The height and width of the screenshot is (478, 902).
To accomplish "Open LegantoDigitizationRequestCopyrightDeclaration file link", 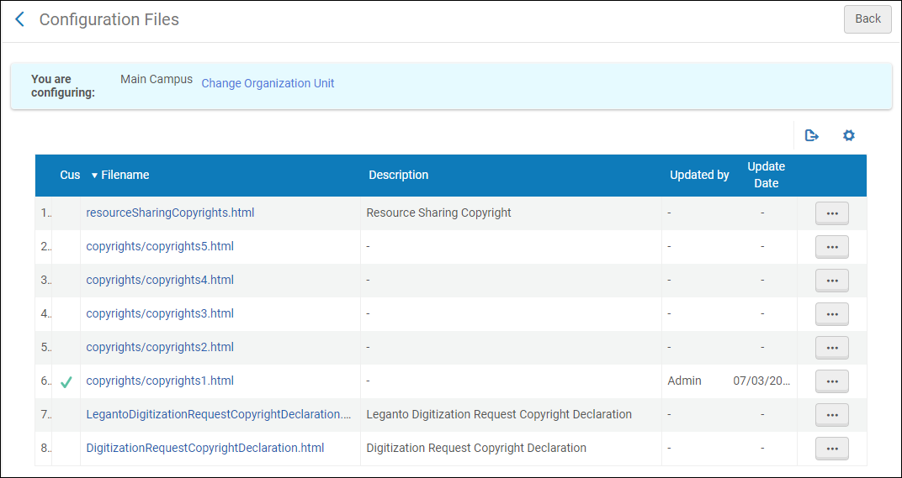I will [x=219, y=414].
